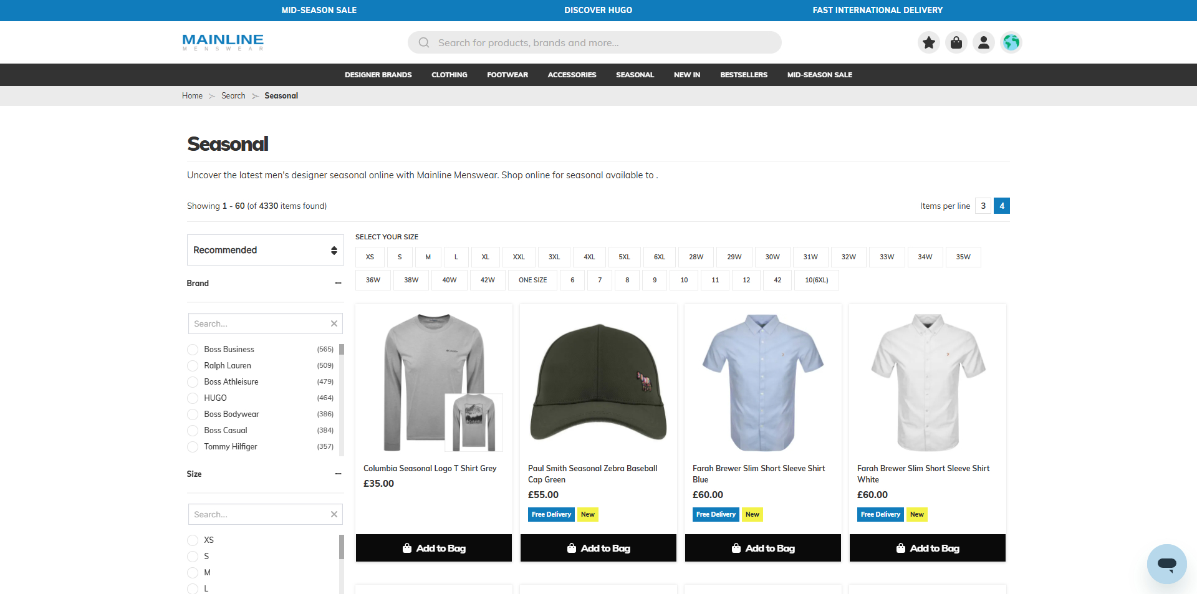Viewport: 1197px width, 594px height.
Task: Open the Bestsellers menu
Action: click(744, 75)
